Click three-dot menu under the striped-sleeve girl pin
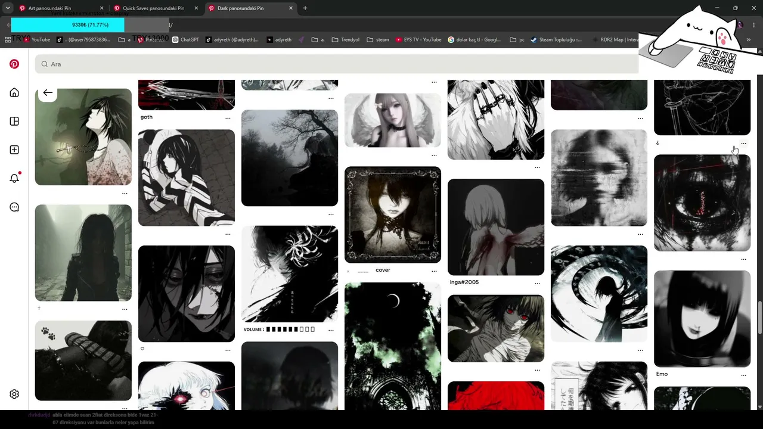The width and height of the screenshot is (763, 429). pyautogui.click(x=228, y=234)
